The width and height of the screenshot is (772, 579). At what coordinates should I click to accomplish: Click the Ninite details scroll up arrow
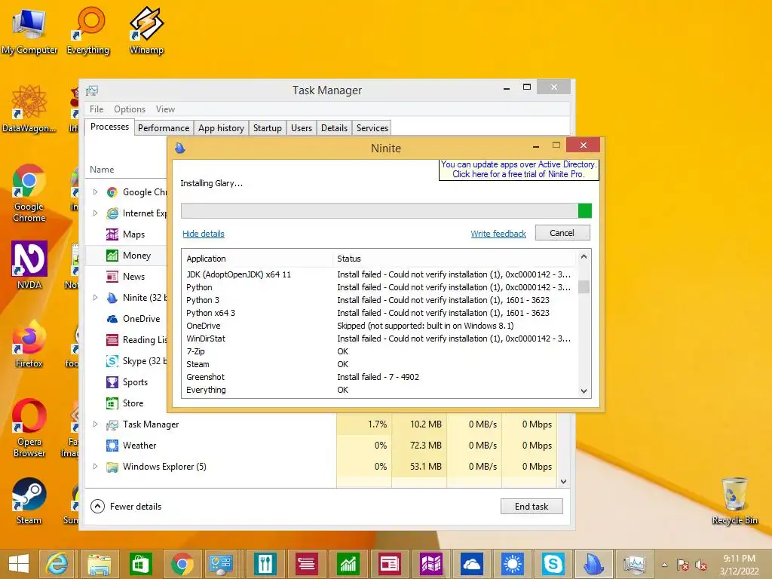pyautogui.click(x=584, y=256)
